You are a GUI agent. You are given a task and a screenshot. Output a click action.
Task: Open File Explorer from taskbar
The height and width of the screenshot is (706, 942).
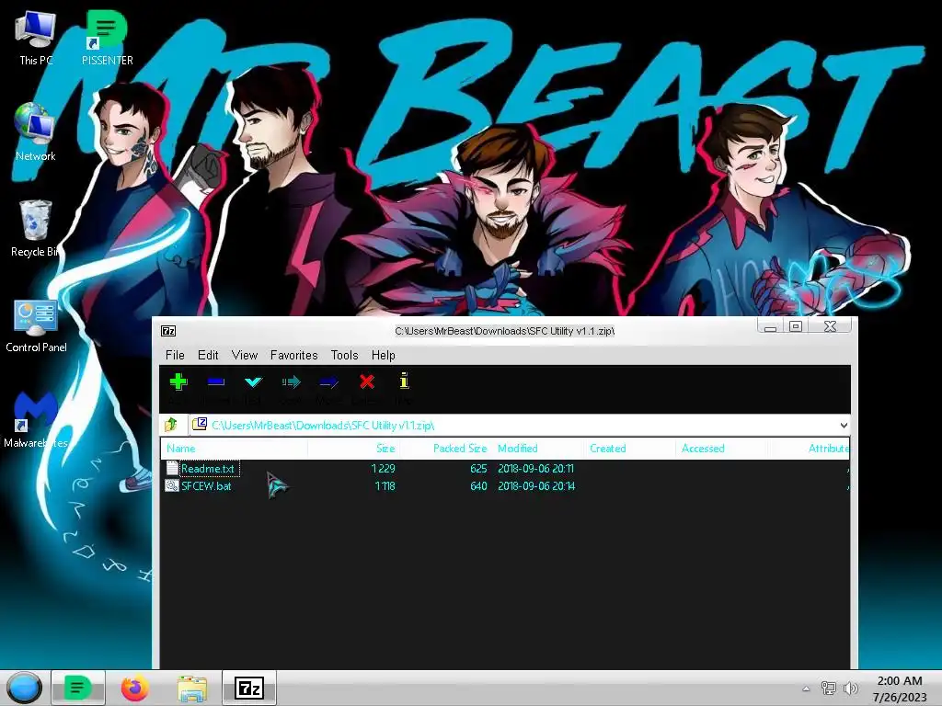pyautogui.click(x=192, y=688)
